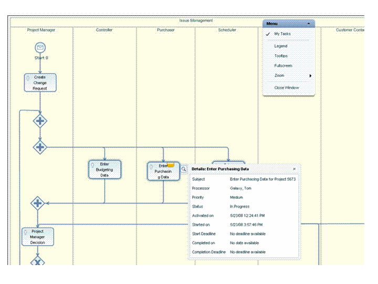The height and width of the screenshot is (284, 378).
Task: Select the Enter Purchasing Data task node
Action: [163, 171]
